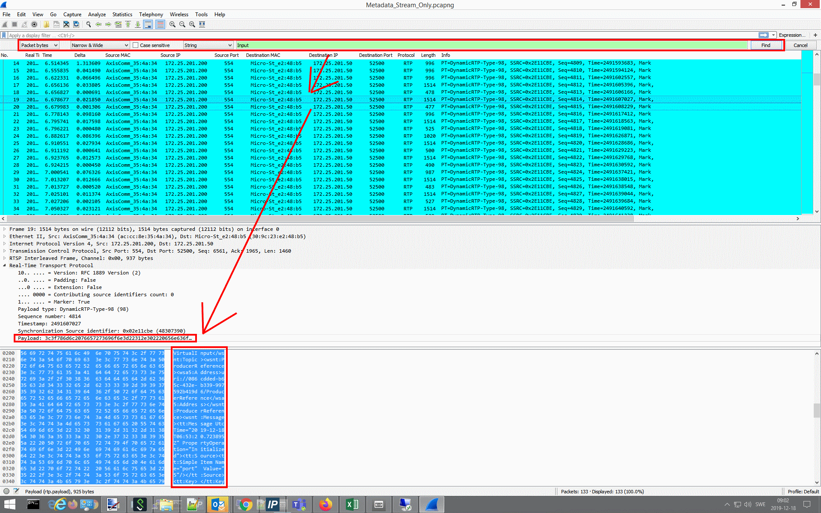Open the Packet bytes search-in dropdown
Screen dimensions: 821x513
[39, 45]
